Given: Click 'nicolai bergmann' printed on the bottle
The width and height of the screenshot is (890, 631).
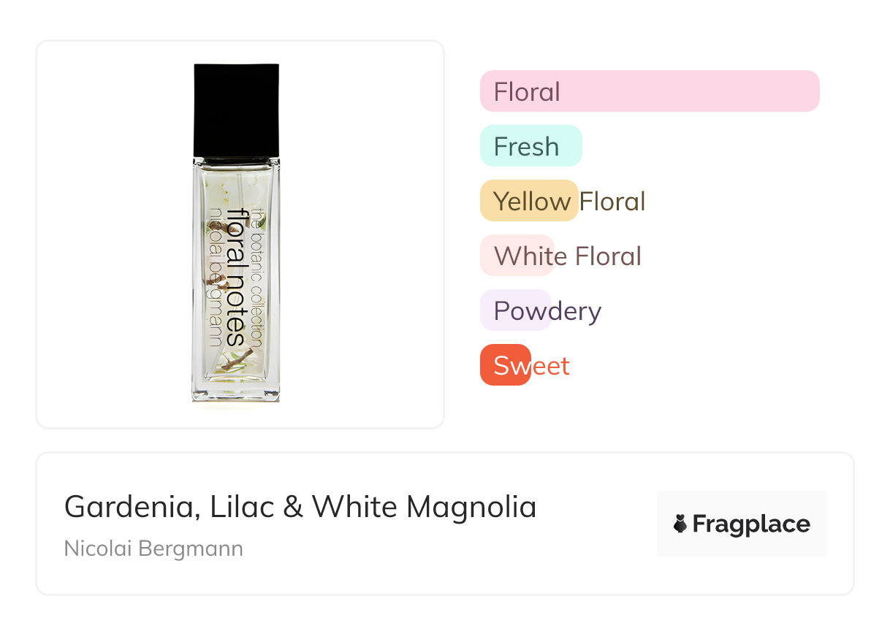Looking at the screenshot, I should pos(216,278).
